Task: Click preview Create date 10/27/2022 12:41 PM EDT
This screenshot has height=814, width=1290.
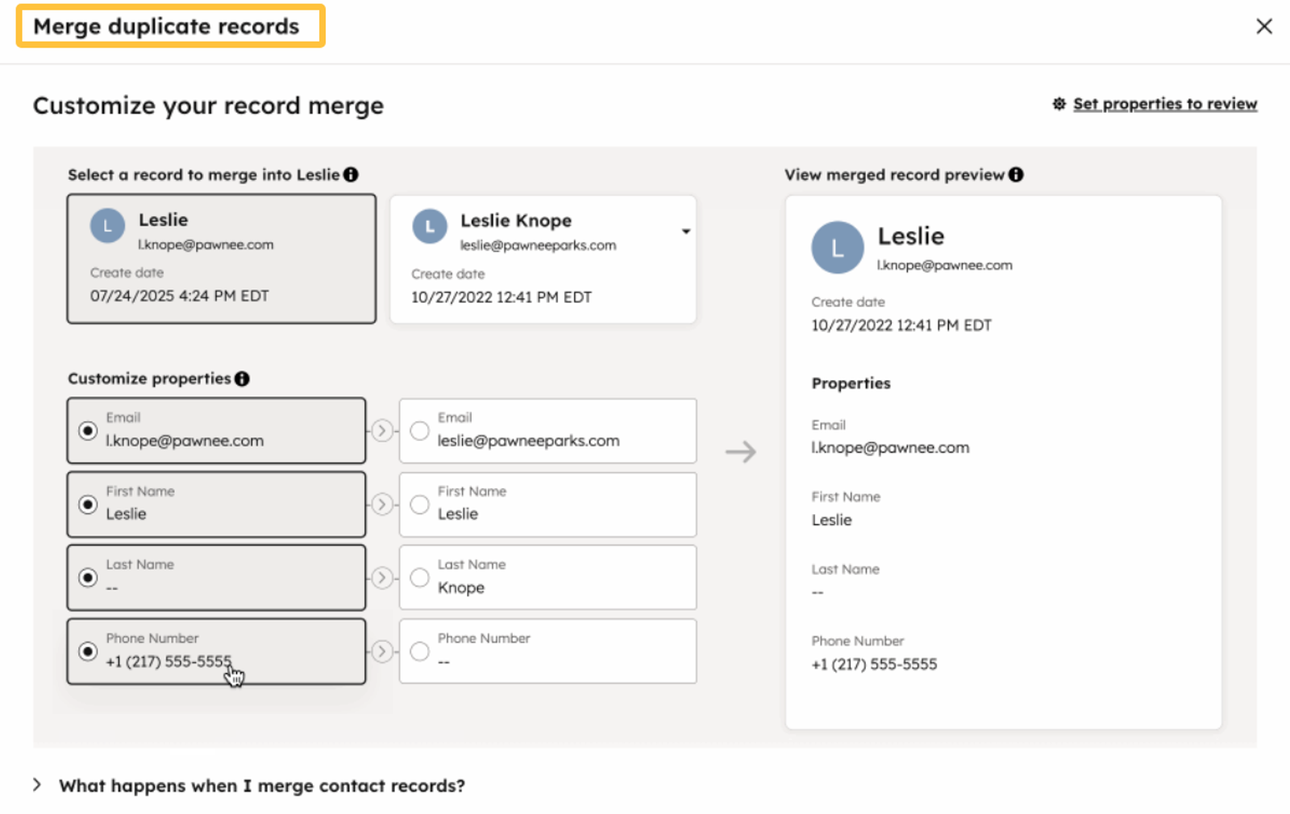Action: pos(901,326)
